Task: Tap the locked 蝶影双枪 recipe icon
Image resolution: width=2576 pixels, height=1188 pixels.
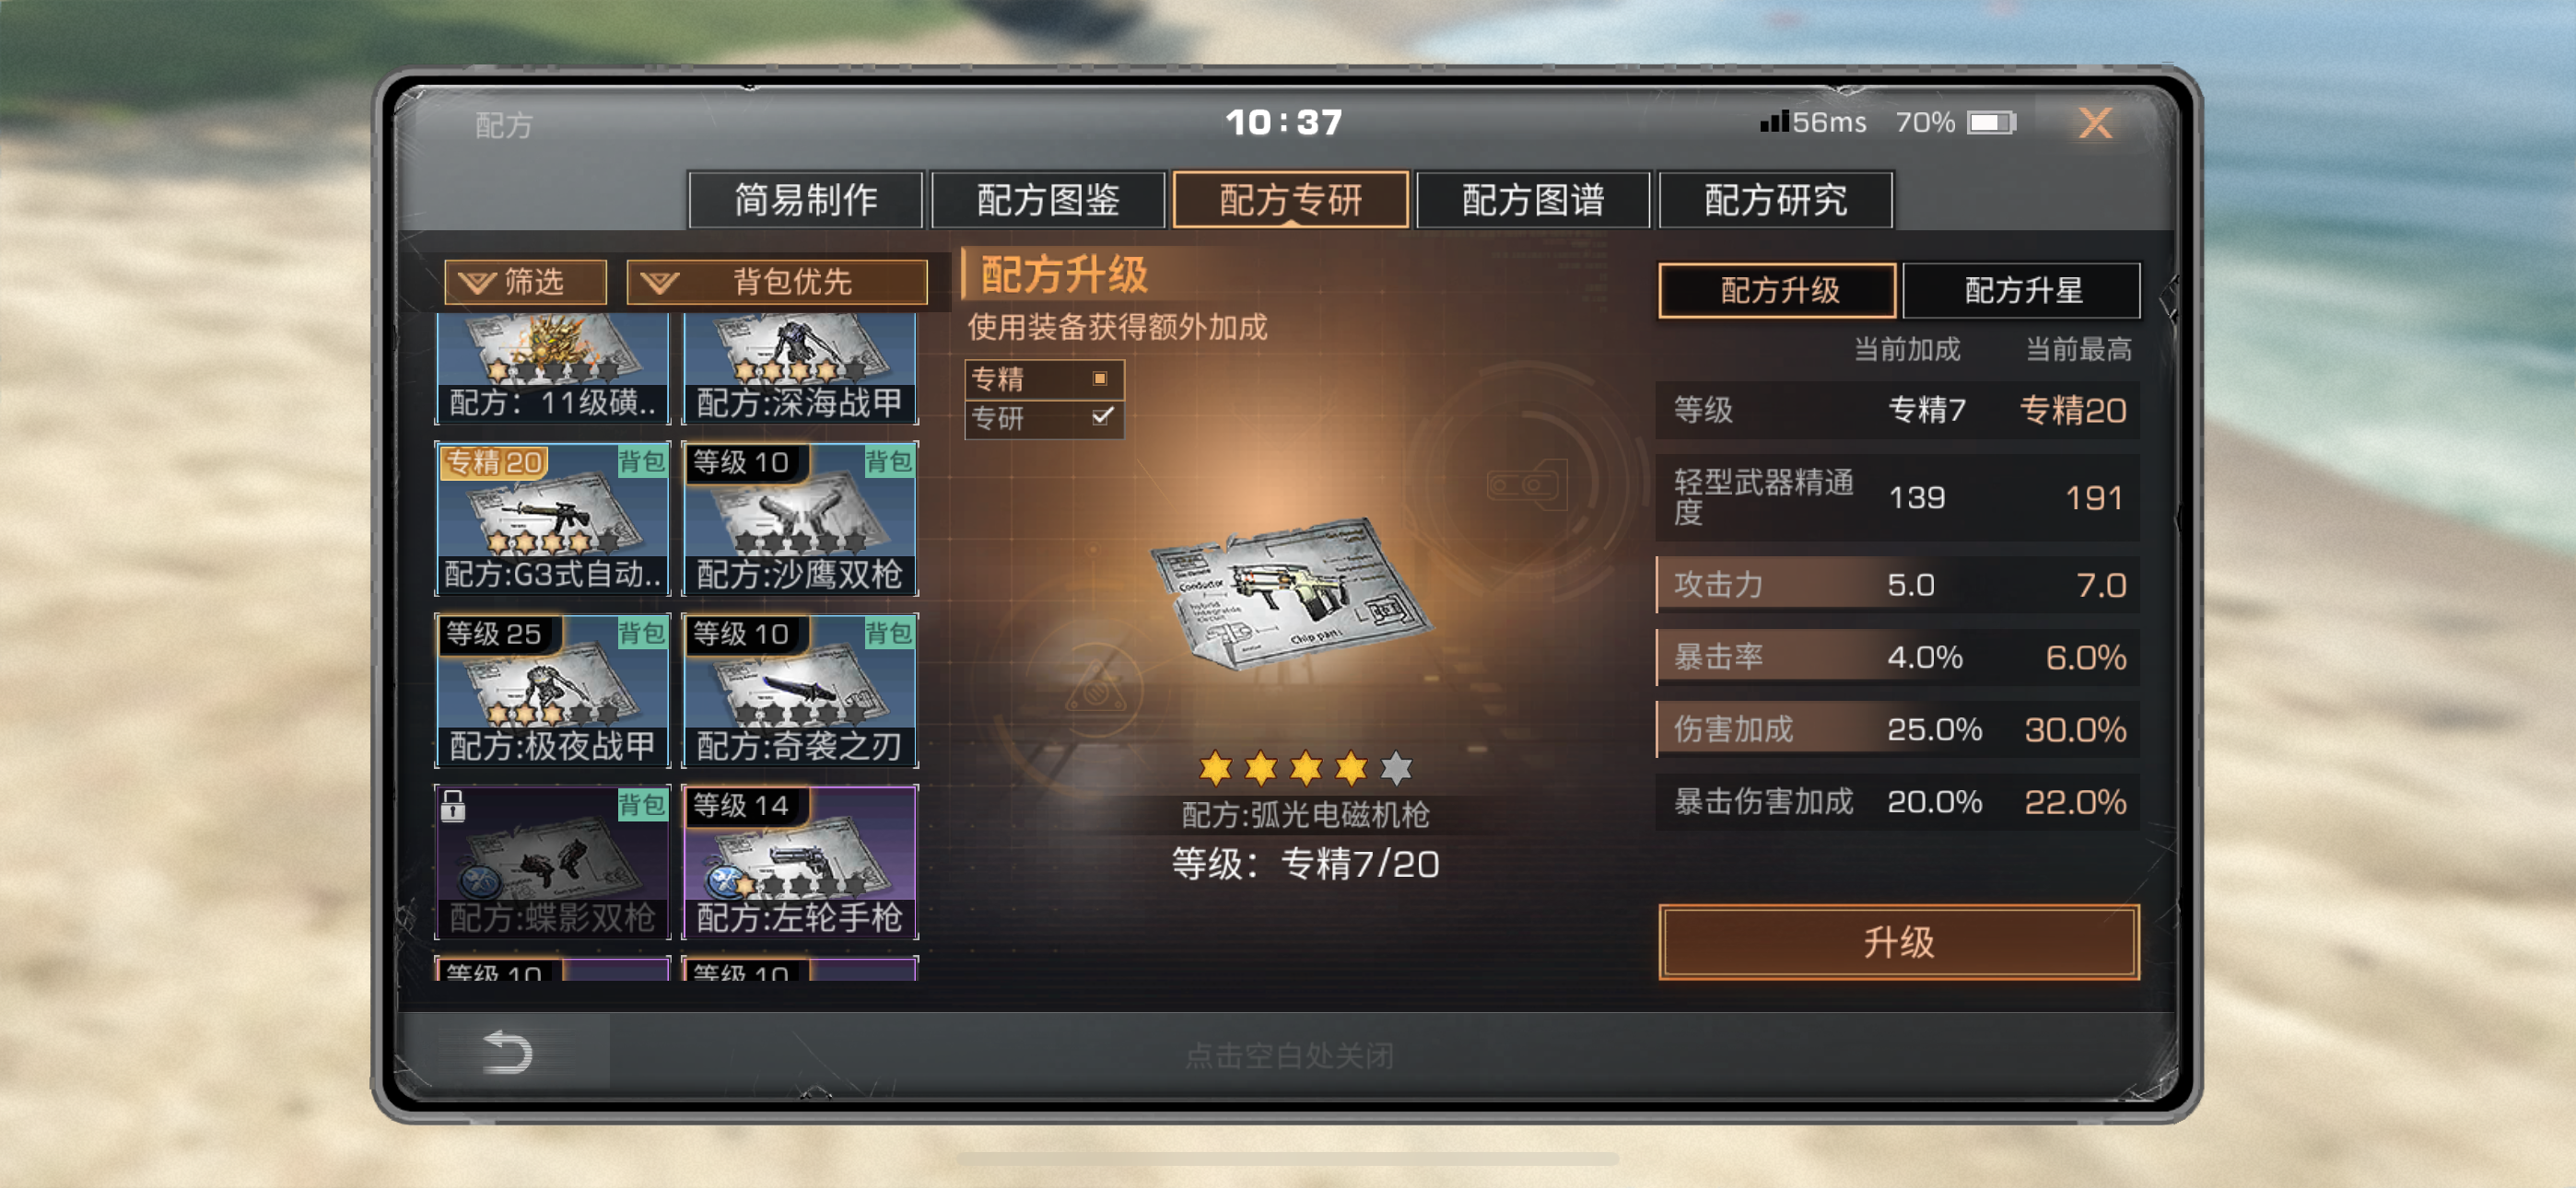Action: pos(552,862)
